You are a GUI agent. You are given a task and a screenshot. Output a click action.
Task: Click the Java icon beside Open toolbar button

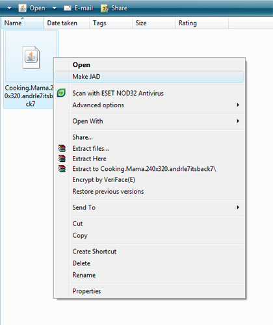(x=23, y=8)
